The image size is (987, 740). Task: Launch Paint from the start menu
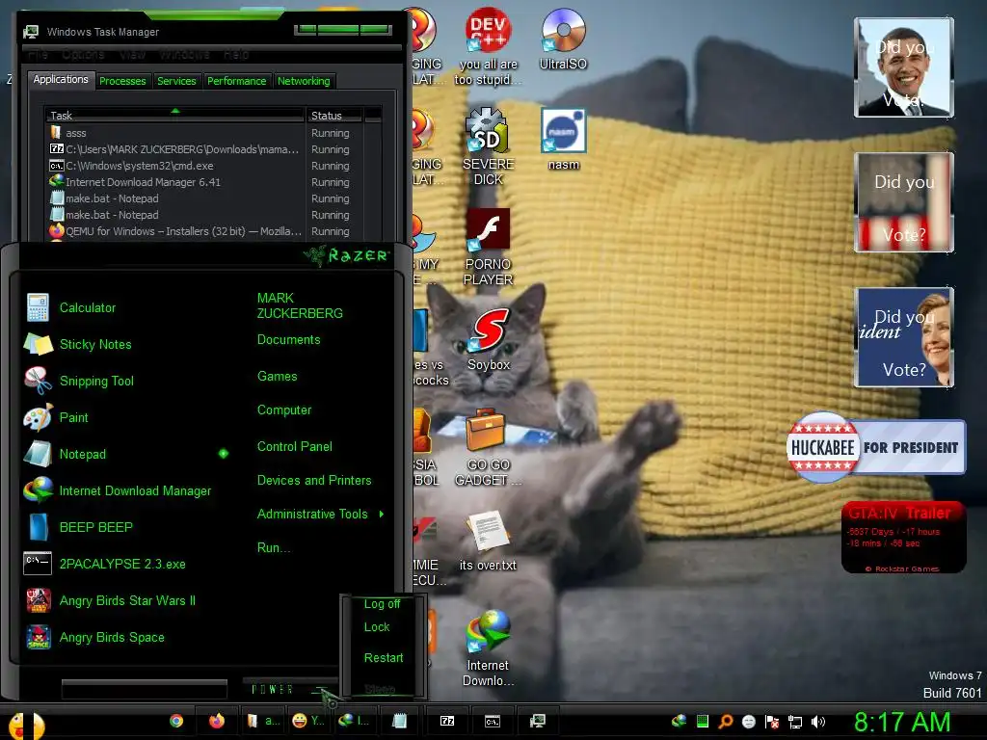(73, 417)
